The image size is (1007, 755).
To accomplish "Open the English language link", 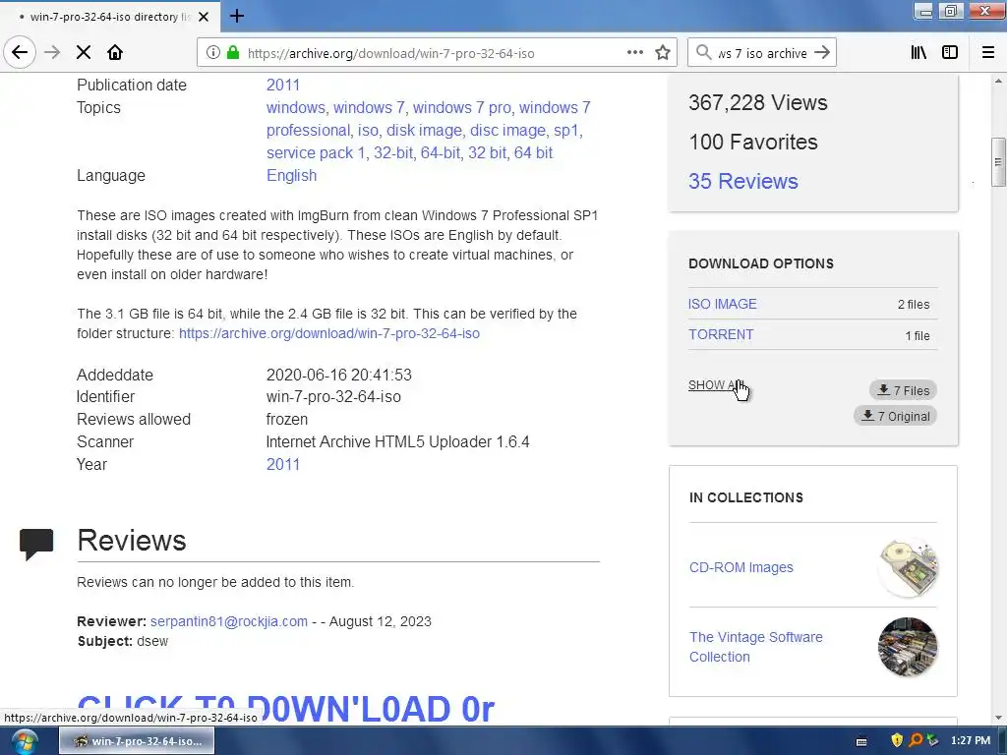I will [x=291, y=175].
